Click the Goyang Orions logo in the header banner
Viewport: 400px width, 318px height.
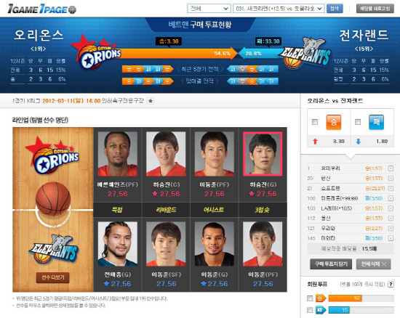(x=96, y=52)
